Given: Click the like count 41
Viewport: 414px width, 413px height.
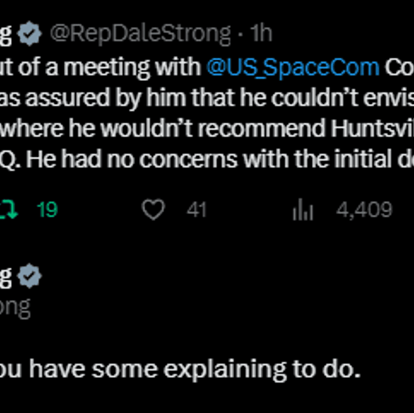Looking at the screenshot, I should (196, 210).
